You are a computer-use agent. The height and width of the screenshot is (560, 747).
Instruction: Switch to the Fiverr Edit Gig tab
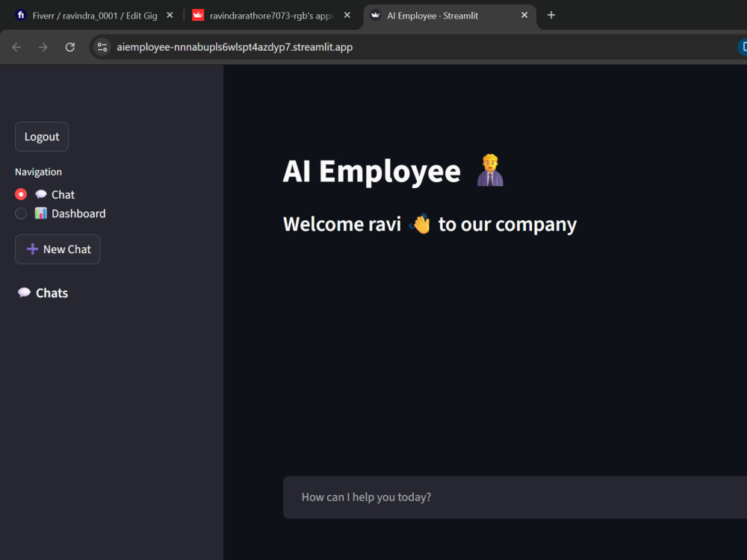94,16
